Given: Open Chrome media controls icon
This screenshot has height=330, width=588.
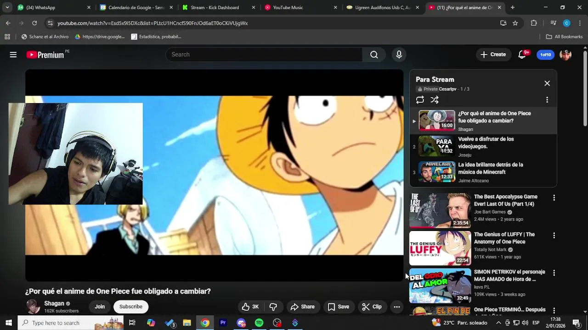Looking at the screenshot, I should tap(553, 23).
